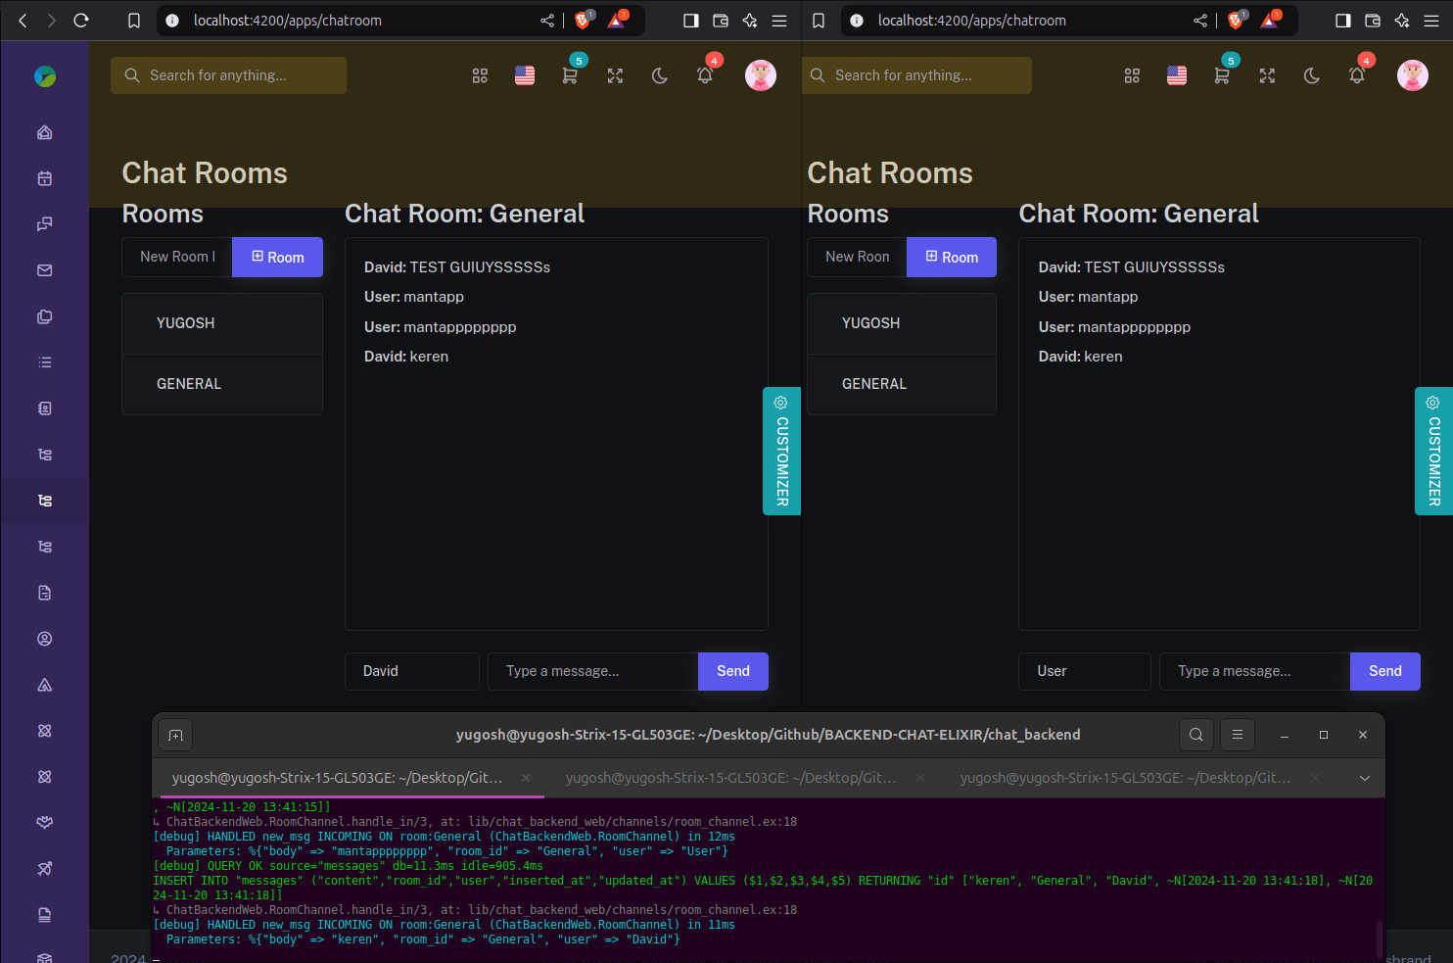Open the Customizer gear panel

click(781, 451)
